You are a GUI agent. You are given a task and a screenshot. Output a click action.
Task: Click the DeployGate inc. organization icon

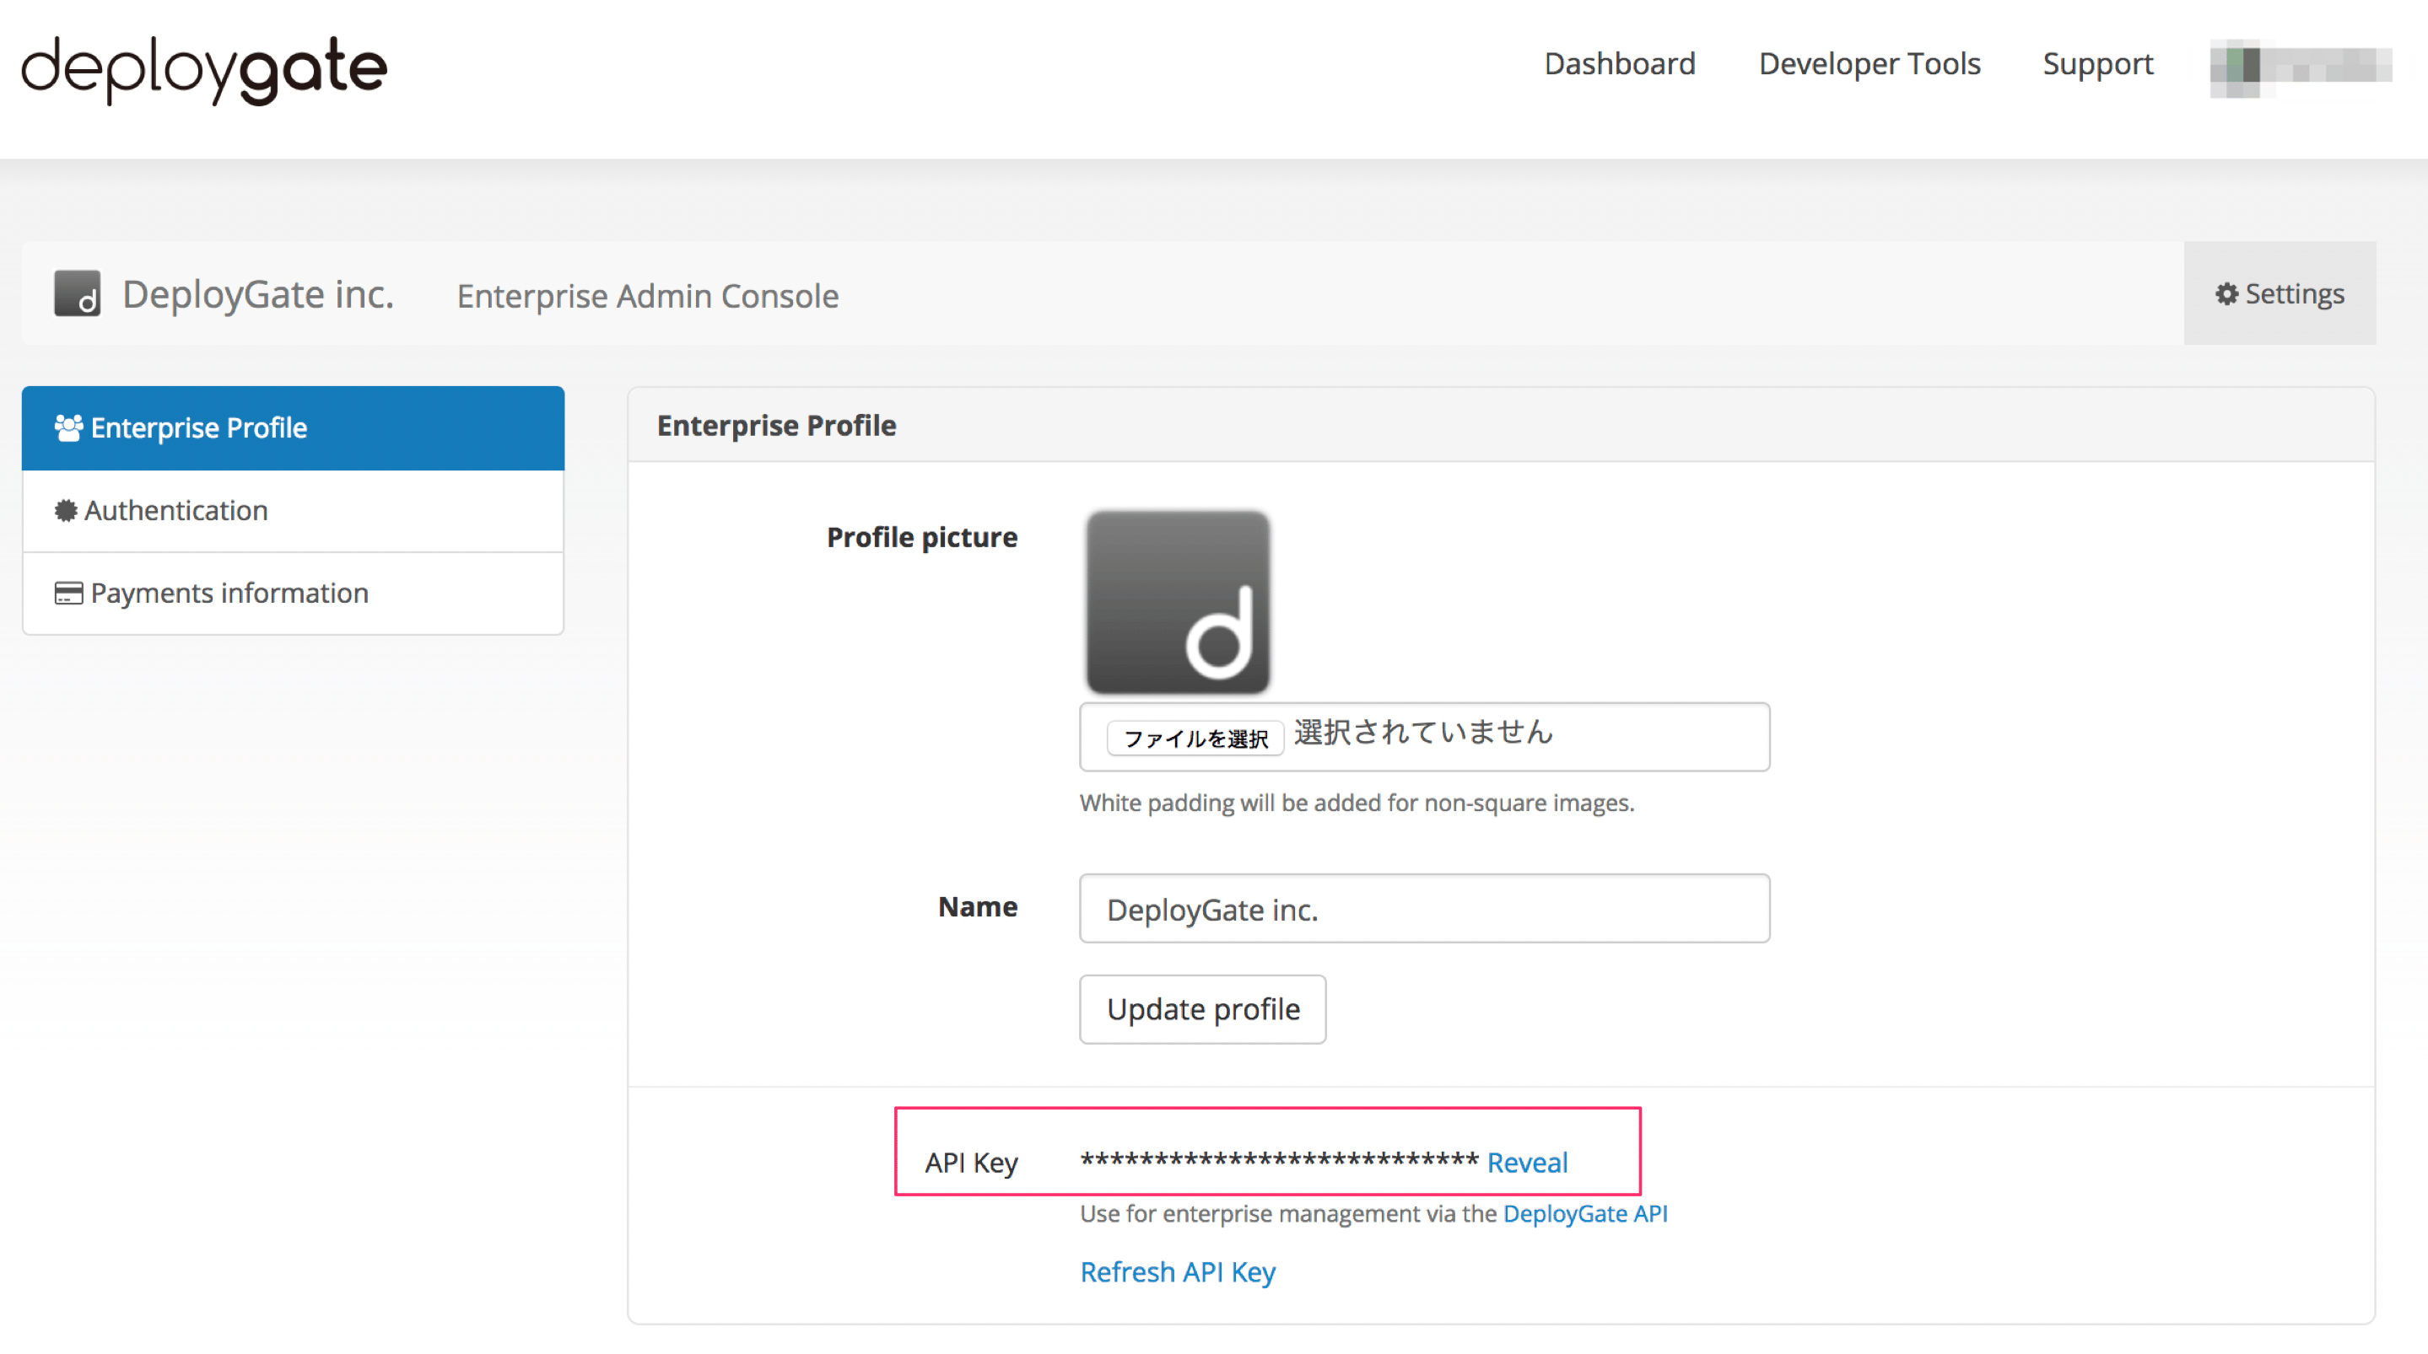[x=78, y=293]
